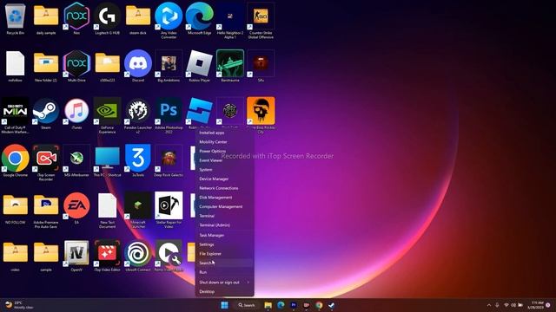Open MSI Afterburner shortcut
The image size is (556, 312).
click(x=76, y=161)
